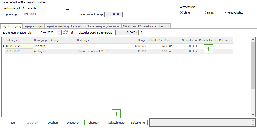The height and width of the screenshot is (128, 257).
Task: Click the document icon with red X
Action: pyautogui.click(x=71, y=32)
